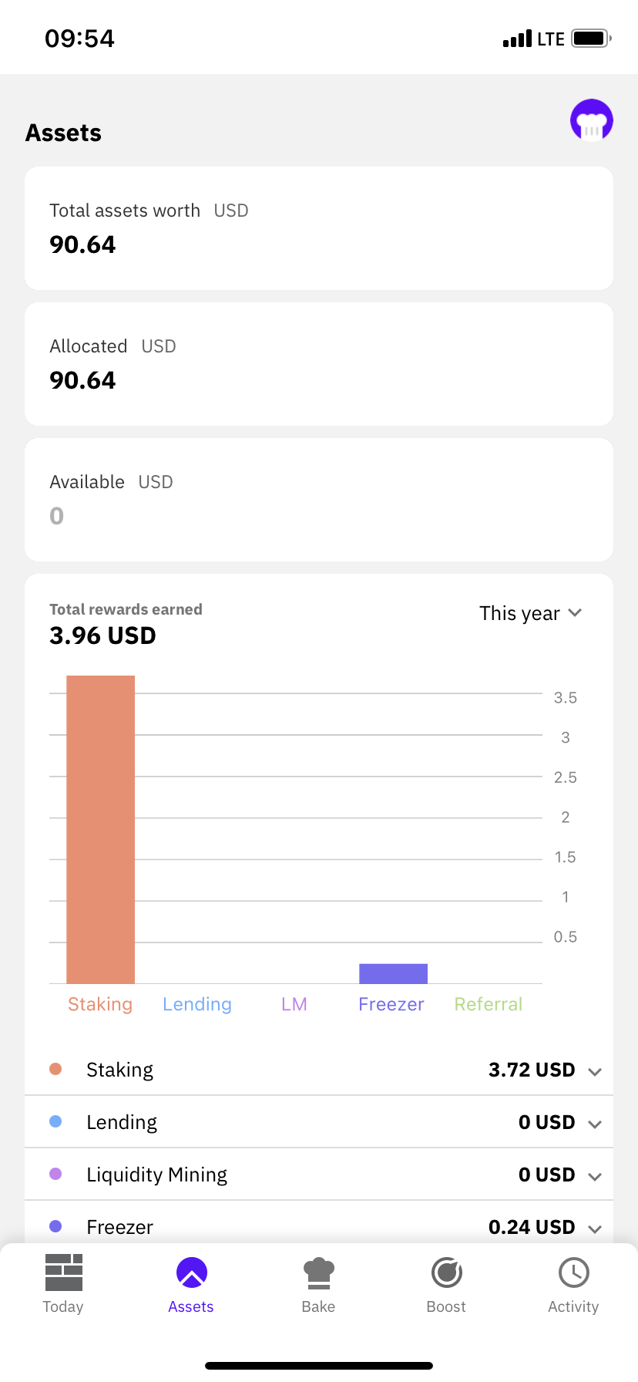Open the chef hat profile avatar

tap(591, 121)
